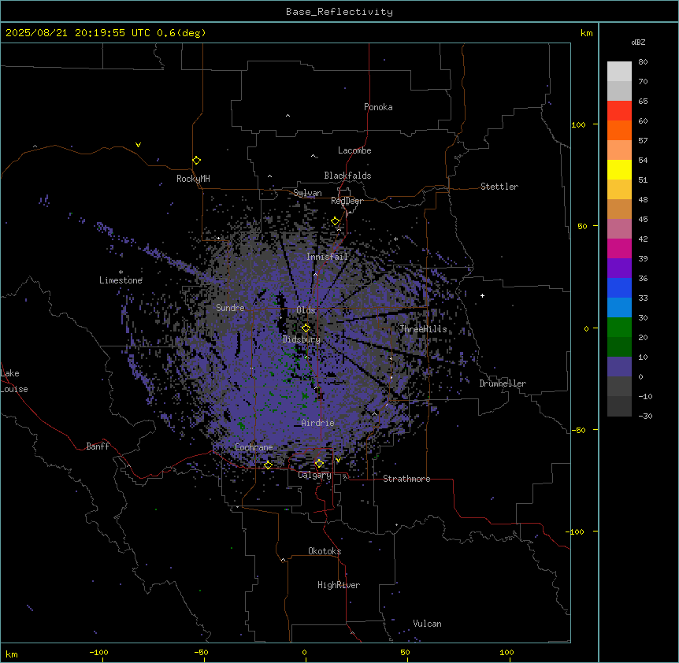Click the ThreeHills city label
The width and height of the screenshot is (679, 663).
pos(423,329)
